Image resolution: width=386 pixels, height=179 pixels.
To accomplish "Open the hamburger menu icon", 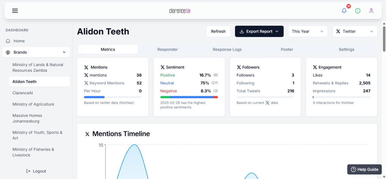I will point(15,11).
